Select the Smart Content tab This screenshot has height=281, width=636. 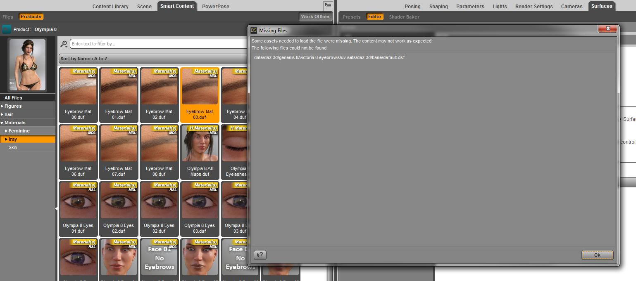pos(177,6)
